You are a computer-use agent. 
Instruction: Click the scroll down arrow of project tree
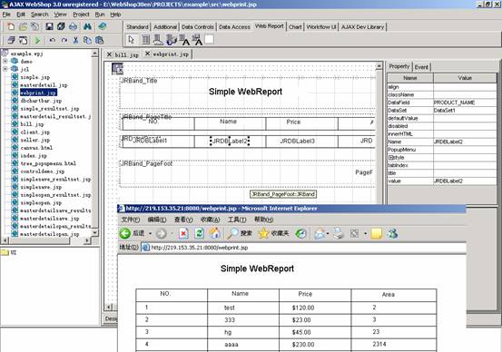(x=94, y=232)
